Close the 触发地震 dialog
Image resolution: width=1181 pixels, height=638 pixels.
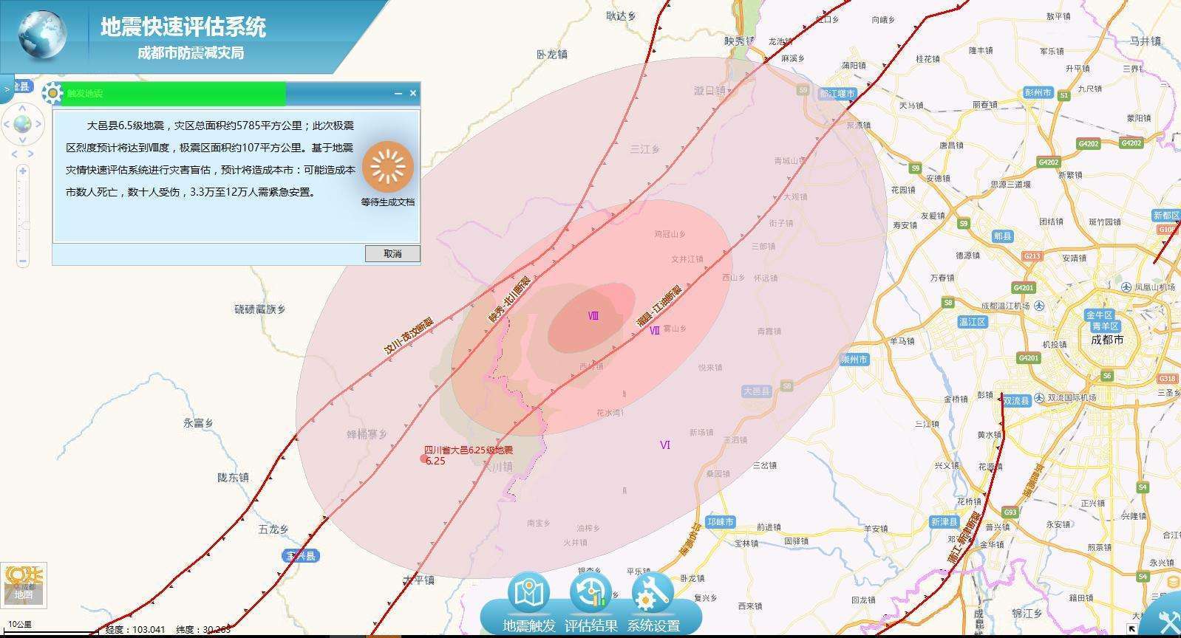tap(413, 93)
